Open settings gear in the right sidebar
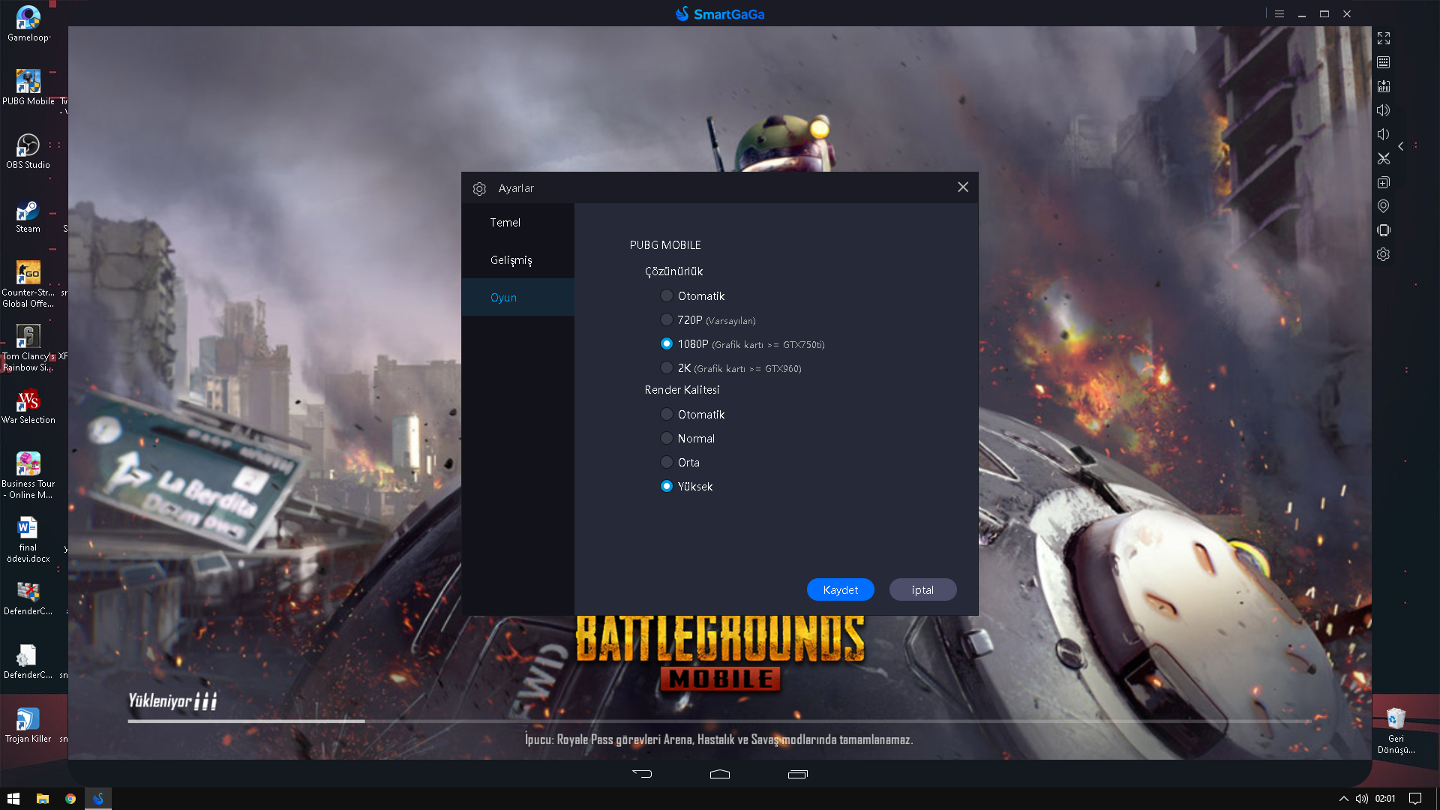Screen dimensions: 1440x810 (1384, 254)
